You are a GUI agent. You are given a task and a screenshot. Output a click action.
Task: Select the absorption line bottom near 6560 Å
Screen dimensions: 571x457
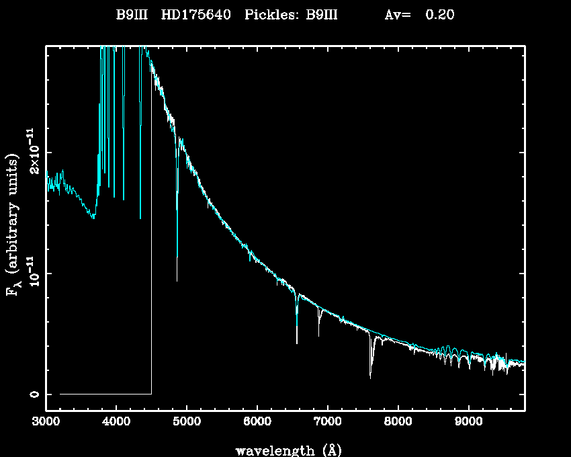(297, 341)
